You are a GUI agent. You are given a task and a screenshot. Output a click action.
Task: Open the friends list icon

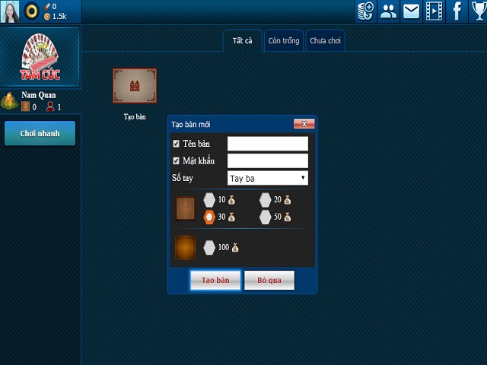(388, 11)
